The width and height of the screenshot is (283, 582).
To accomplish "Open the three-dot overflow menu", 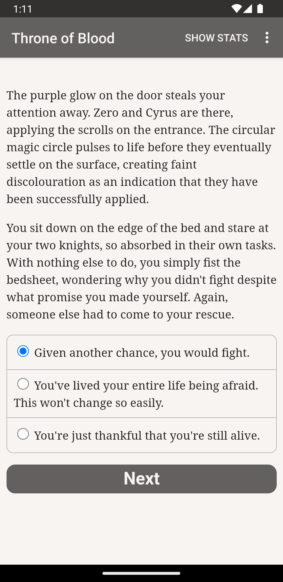I will tap(267, 38).
